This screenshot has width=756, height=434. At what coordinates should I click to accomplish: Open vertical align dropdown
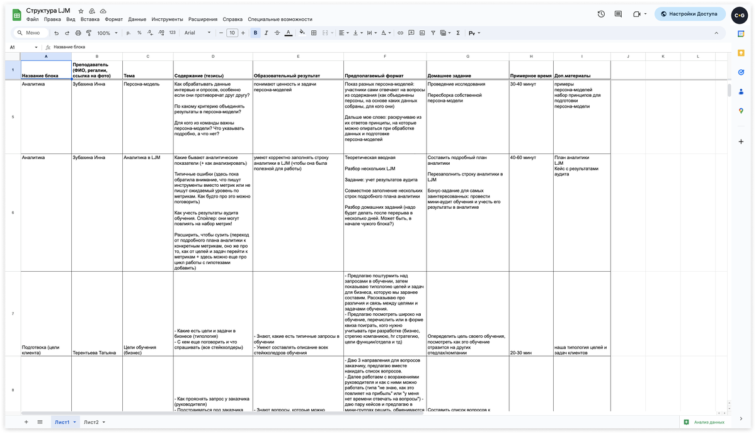coord(357,33)
